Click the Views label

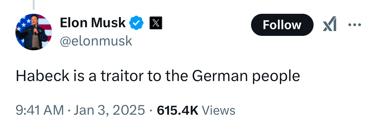tap(219, 110)
